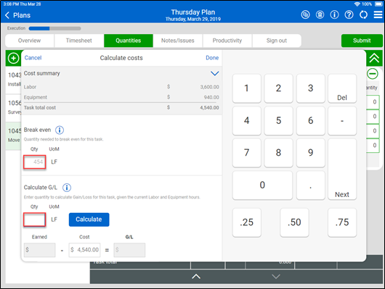Click the Cost 4,540.00 field
The height and width of the screenshot is (289, 385).
tap(84, 250)
